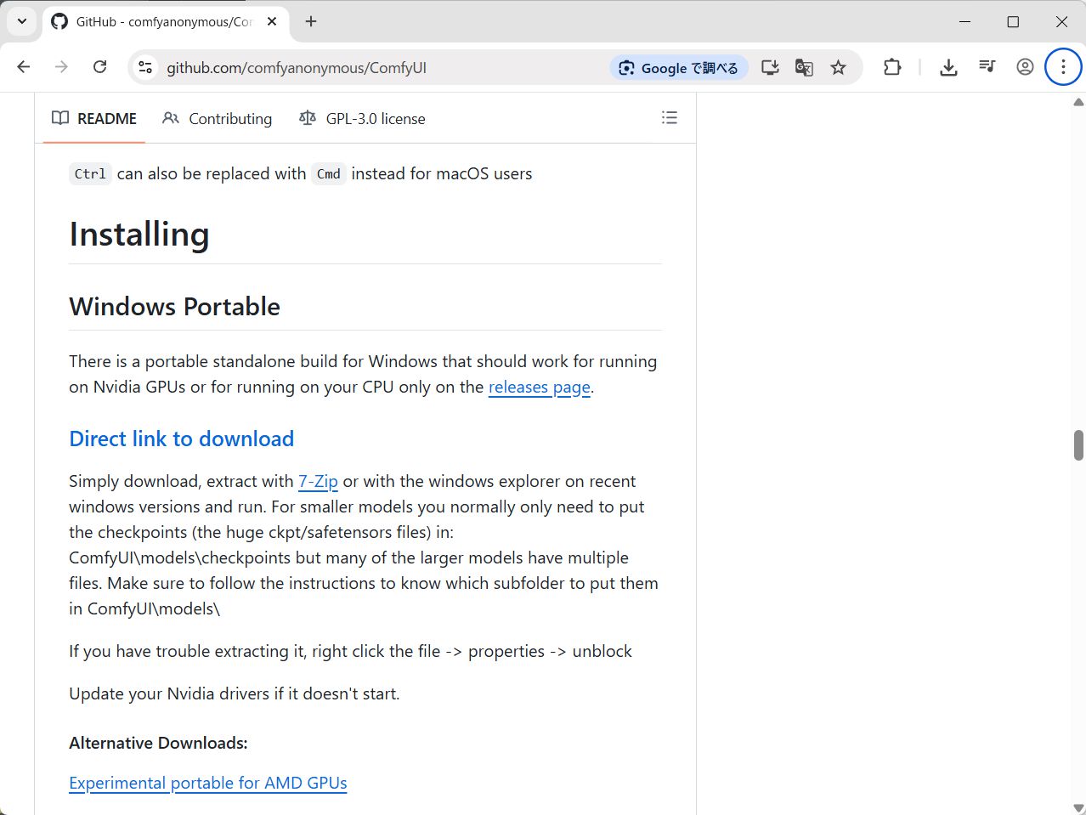Screen dimensions: 1086x815
Task: Open the releases page link
Action: (539, 388)
